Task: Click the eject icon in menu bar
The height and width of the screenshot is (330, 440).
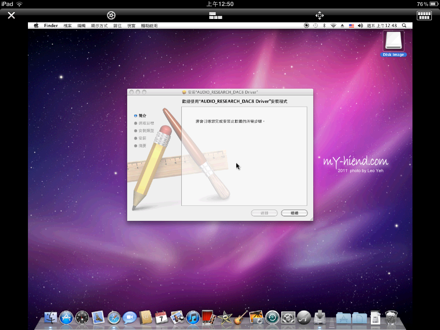Action: 342,25
